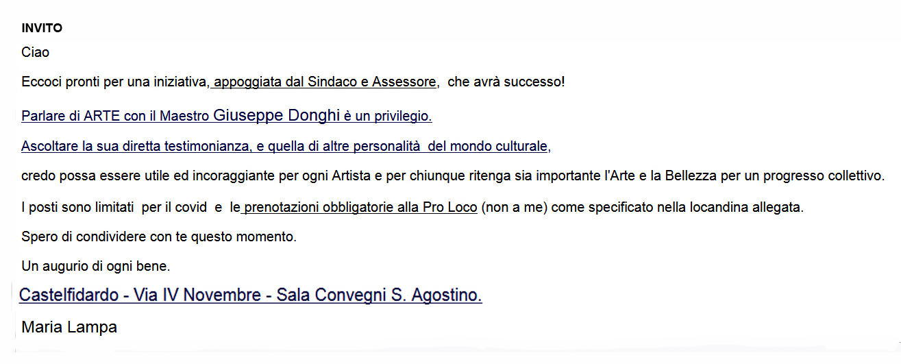Open the link Ascoltare la sua diretta testimonianza
Viewport: 901px width, 364px height.
[x=137, y=146]
